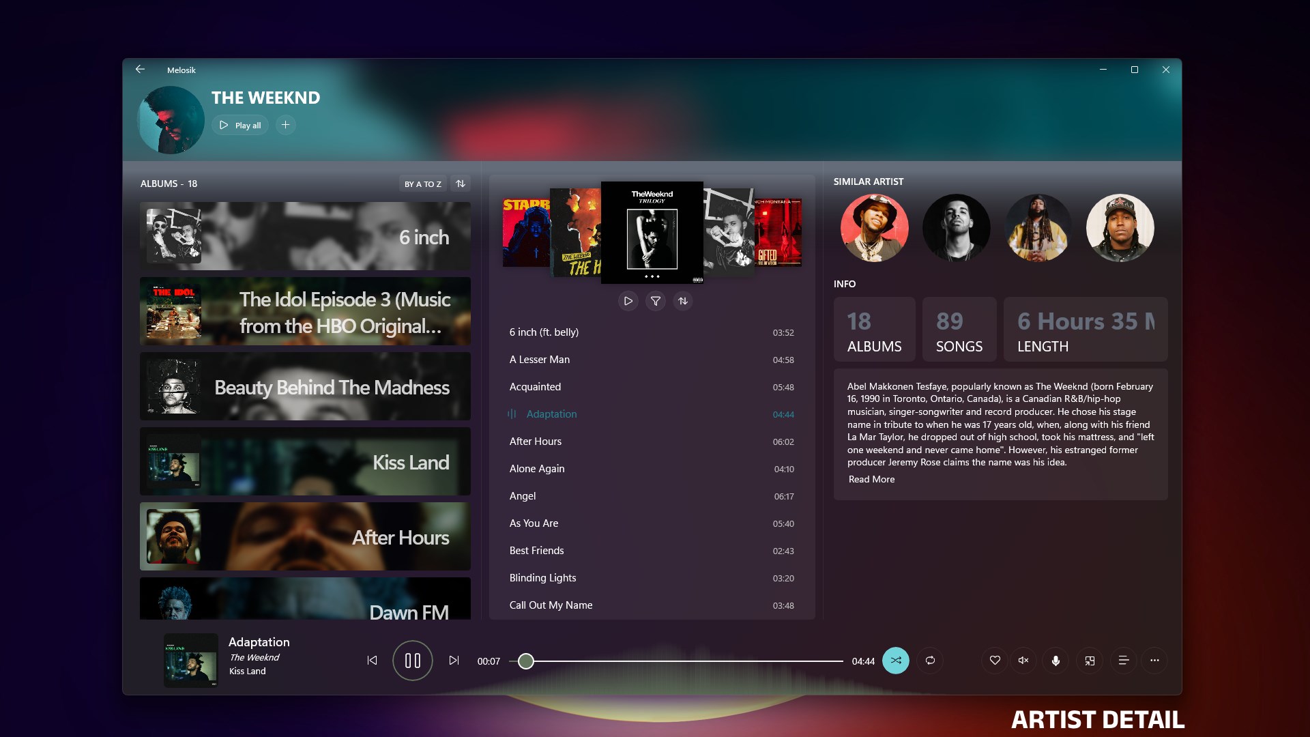
Task: Unmute the speaker in the playback bar
Action: 1023,660
